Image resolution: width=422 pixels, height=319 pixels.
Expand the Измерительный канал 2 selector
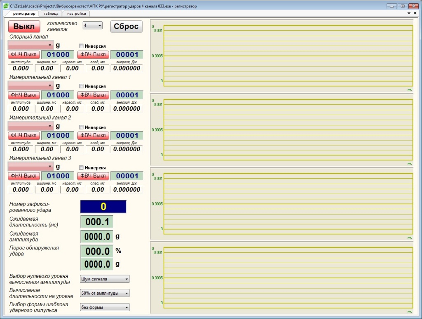[x=30, y=126]
